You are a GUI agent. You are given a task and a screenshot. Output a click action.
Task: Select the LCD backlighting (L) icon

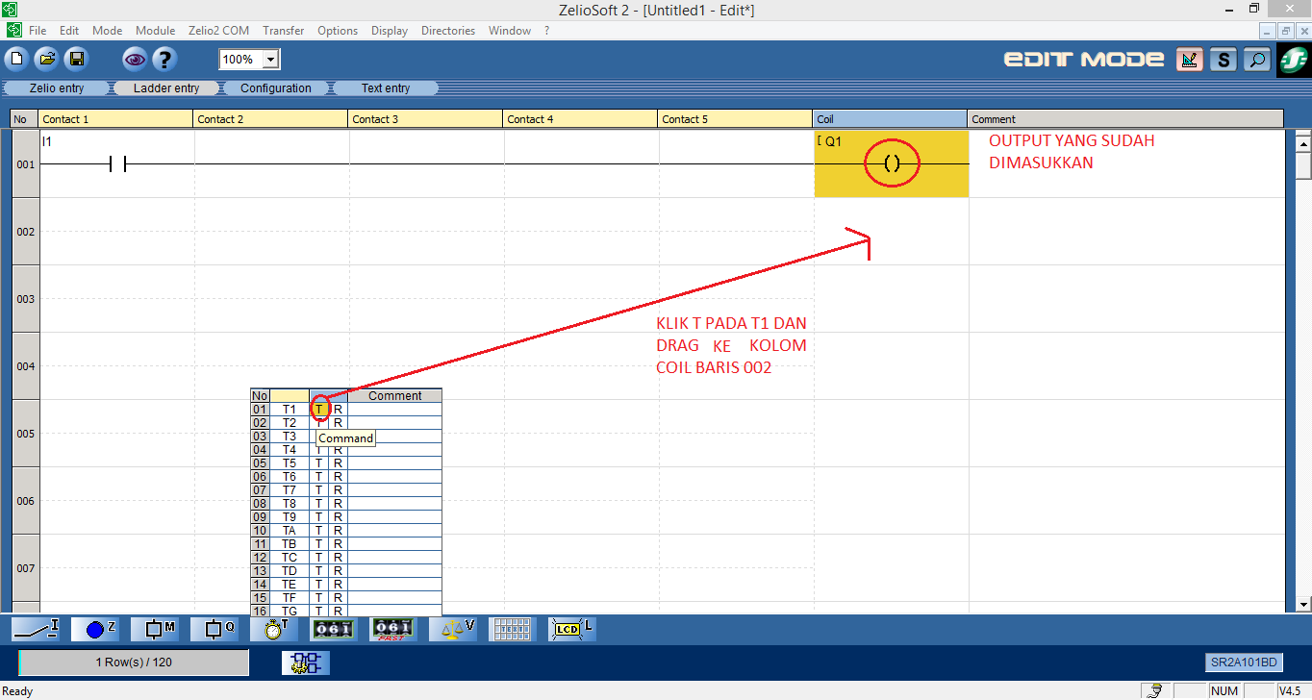click(x=571, y=630)
